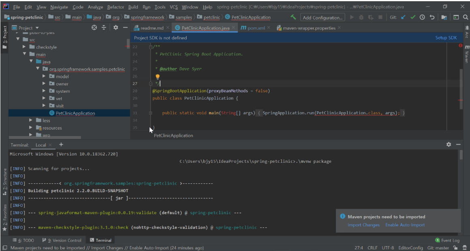Screen dimensions: 470x251
Task: Click the Setup SDK link
Action: (446, 38)
